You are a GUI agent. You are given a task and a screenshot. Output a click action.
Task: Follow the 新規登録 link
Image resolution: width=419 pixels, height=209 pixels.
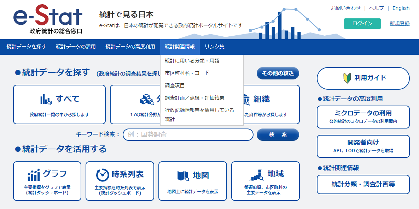point(400,24)
